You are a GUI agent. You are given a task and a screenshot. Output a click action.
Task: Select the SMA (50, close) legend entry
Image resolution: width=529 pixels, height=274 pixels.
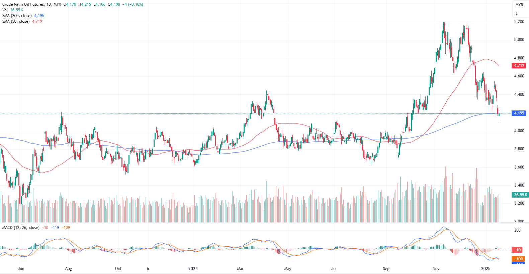16,21
